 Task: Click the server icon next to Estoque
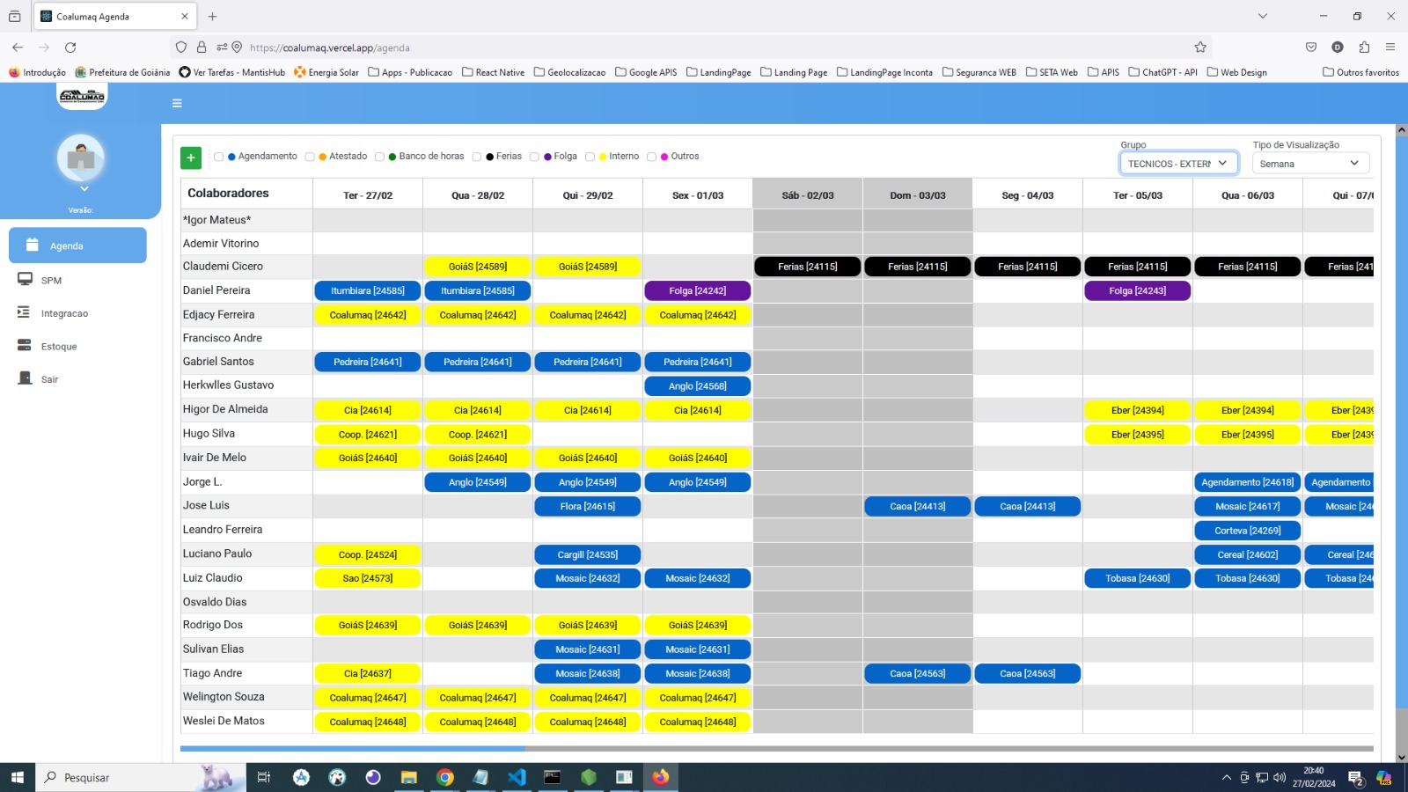coord(25,345)
